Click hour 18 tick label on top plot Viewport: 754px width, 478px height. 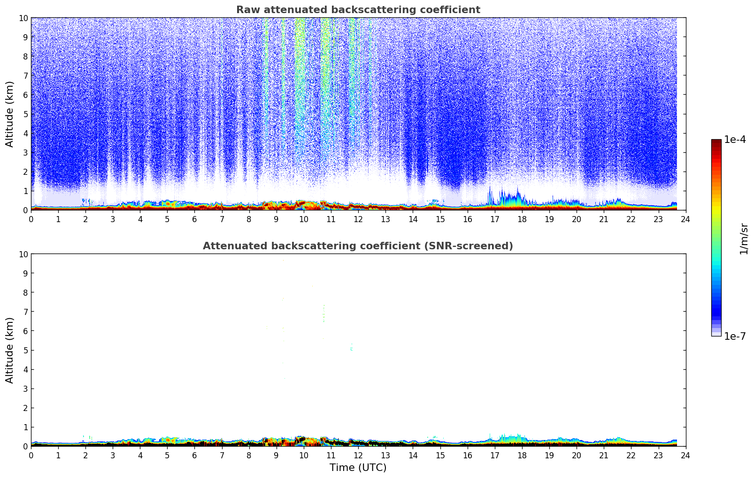(x=522, y=219)
